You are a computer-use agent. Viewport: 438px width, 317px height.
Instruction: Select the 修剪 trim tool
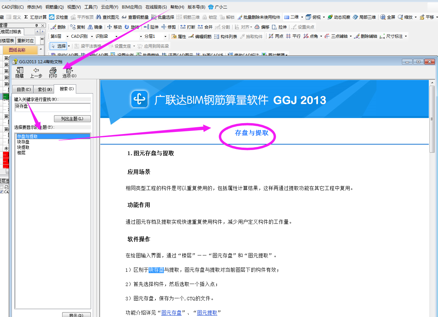[169, 27]
